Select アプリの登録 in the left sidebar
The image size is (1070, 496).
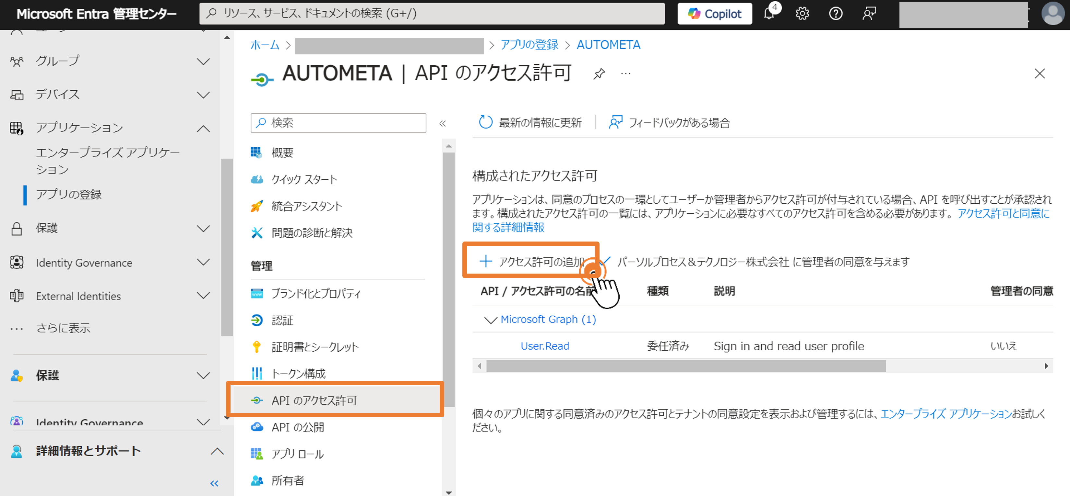click(x=69, y=195)
